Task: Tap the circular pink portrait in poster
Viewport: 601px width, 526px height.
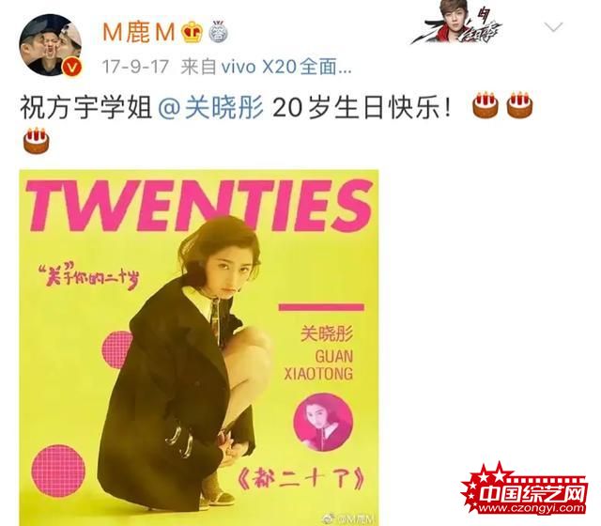Action: point(323,422)
